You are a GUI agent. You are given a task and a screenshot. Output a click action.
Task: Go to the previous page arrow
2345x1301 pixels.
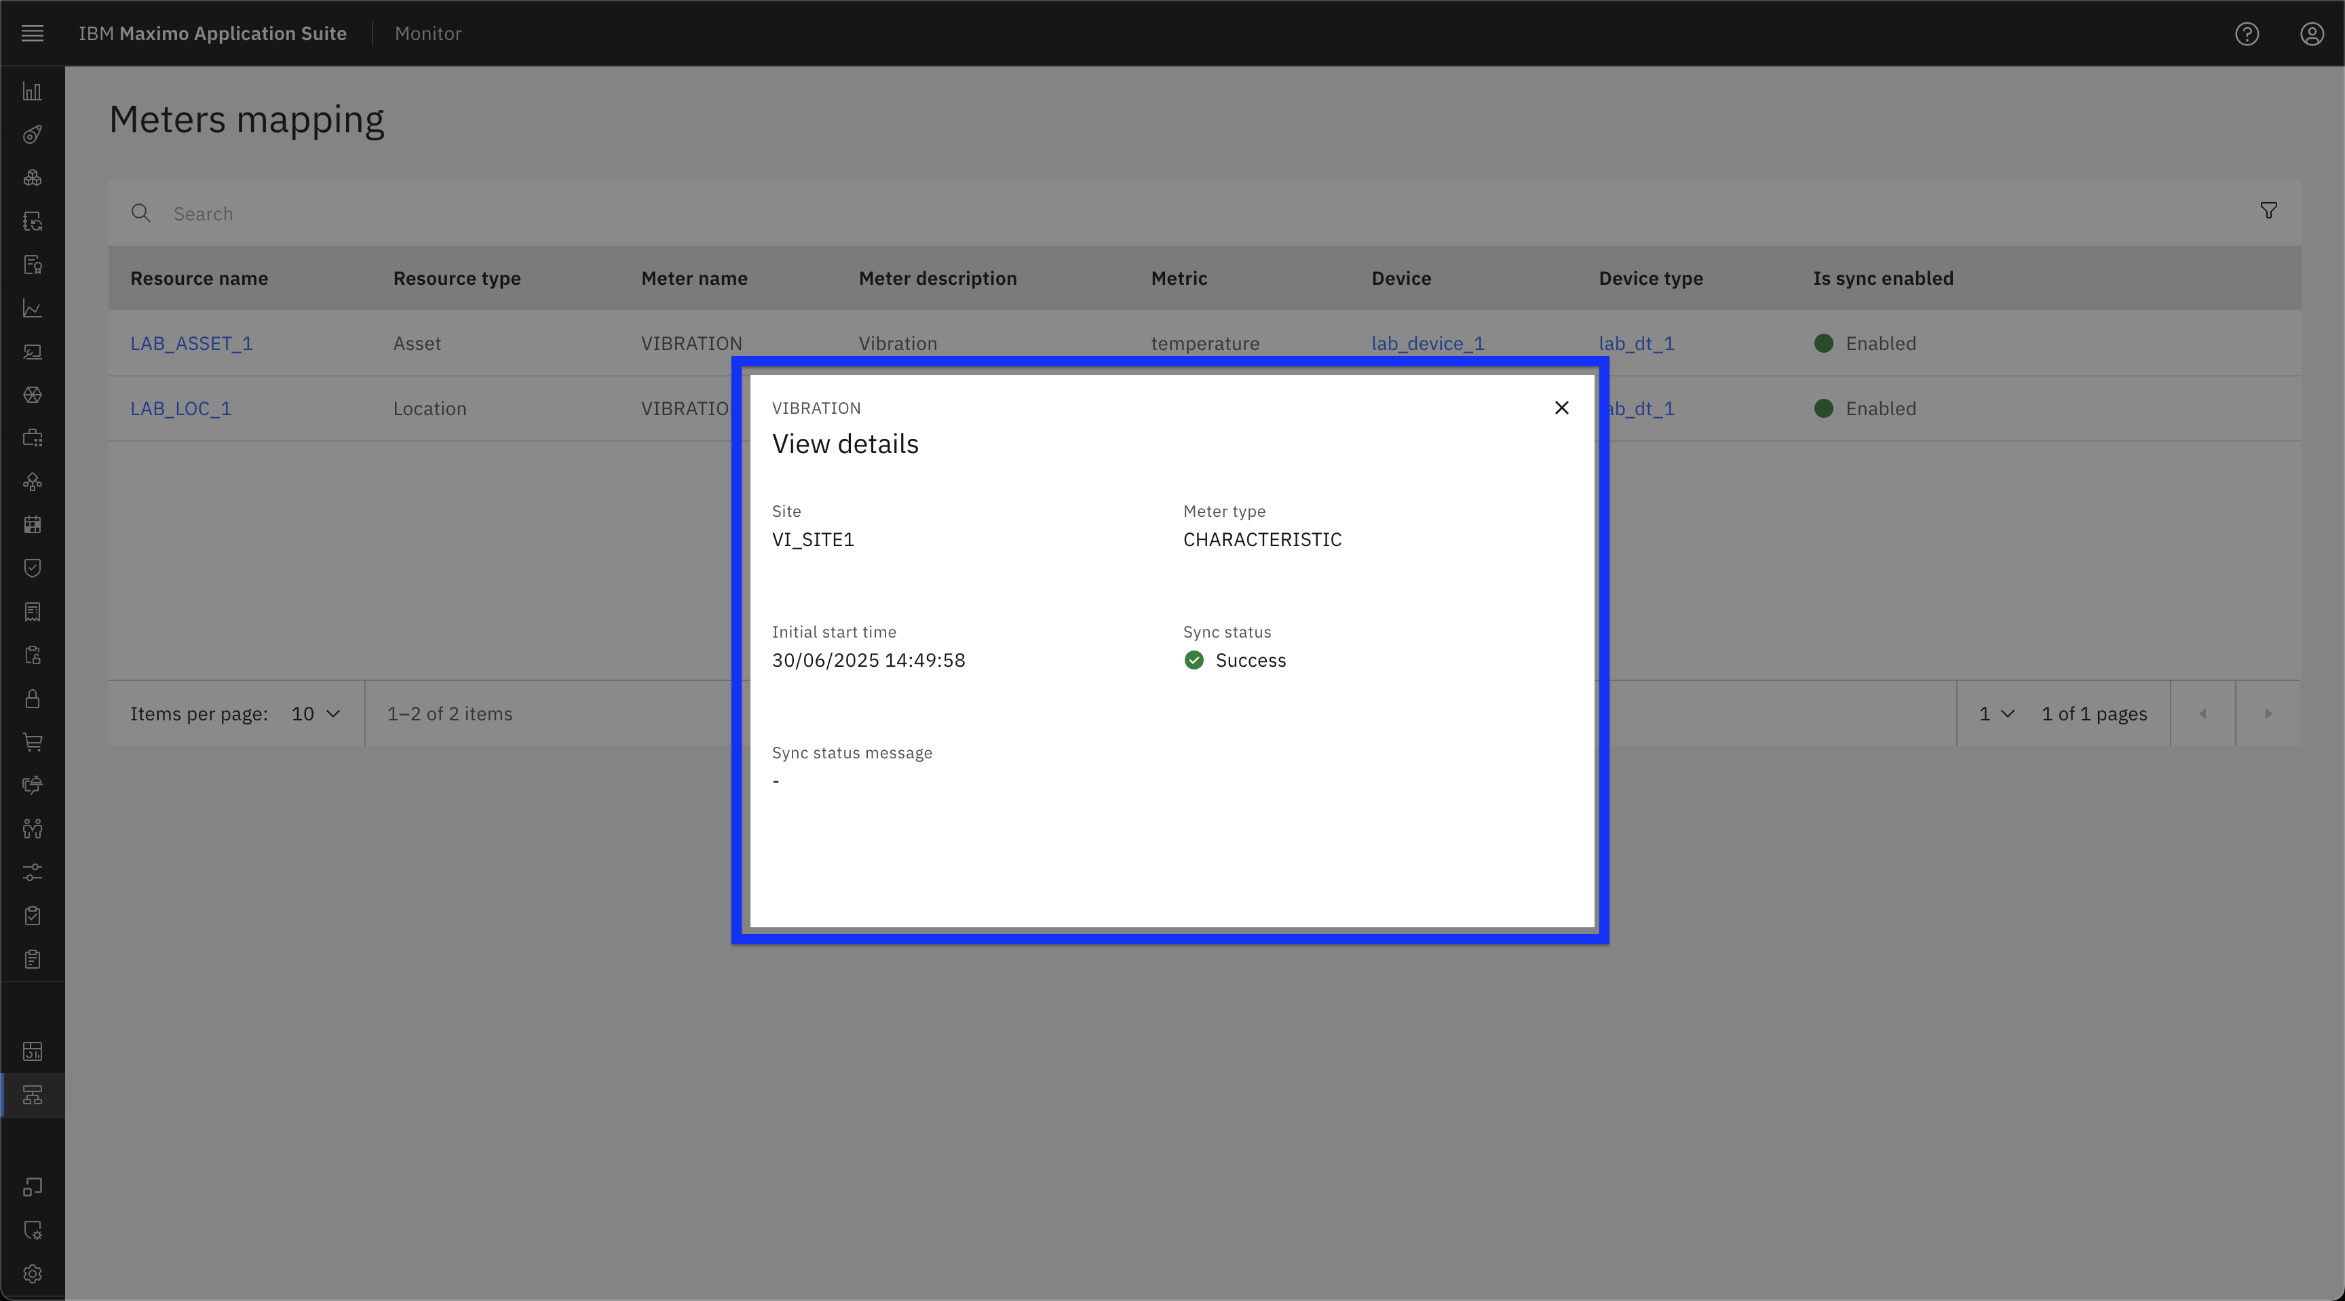[2203, 714]
